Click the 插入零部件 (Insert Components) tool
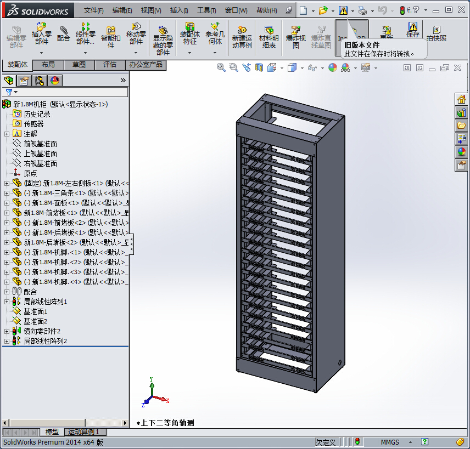The width and height of the screenshot is (470, 449). 41,33
